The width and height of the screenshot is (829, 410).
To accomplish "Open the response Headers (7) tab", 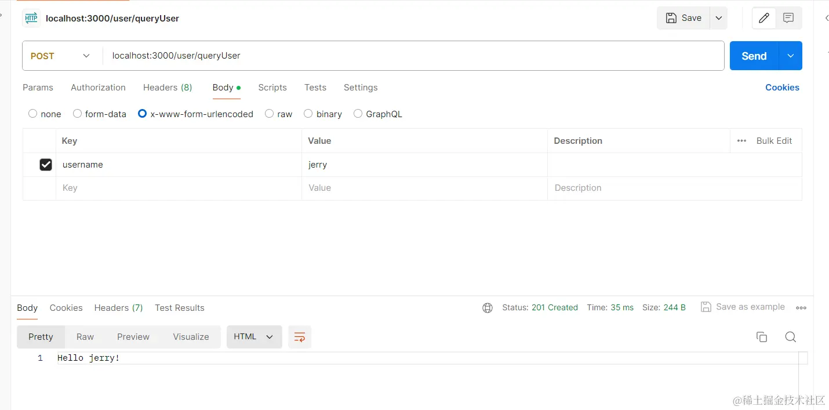I will (x=119, y=308).
